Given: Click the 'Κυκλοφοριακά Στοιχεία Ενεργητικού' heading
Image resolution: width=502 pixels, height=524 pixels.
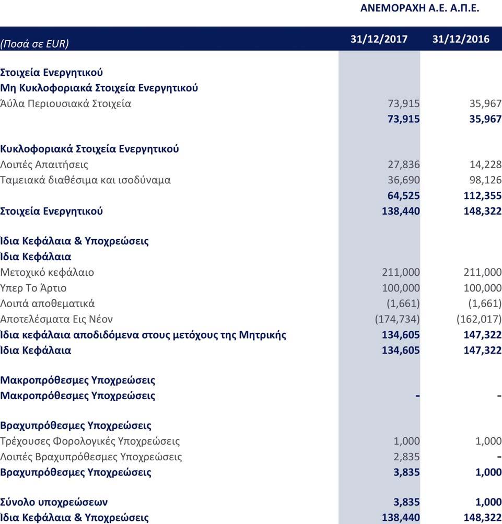Looking at the screenshot, I should [x=89, y=149].
